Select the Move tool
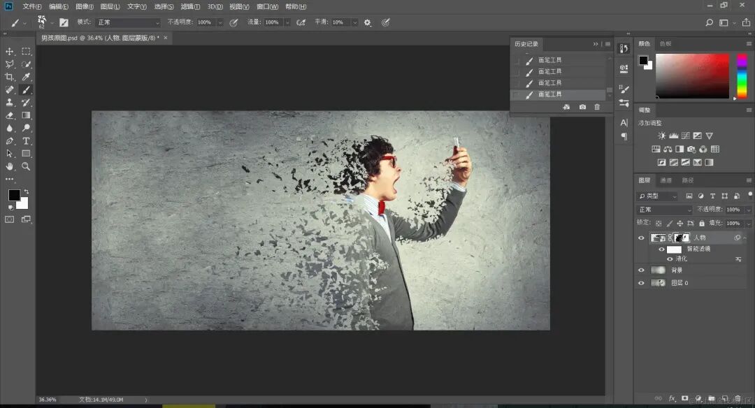 point(10,51)
